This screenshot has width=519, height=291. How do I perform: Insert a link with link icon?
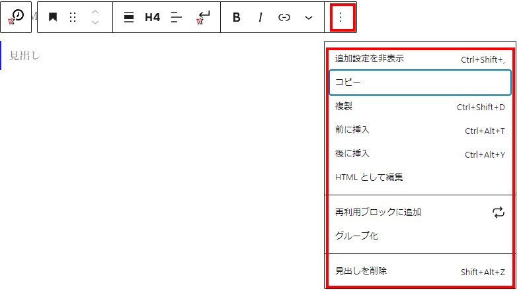pyautogui.click(x=284, y=18)
